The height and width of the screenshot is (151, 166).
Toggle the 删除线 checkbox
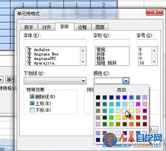coord(32,97)
